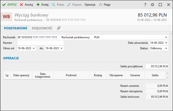
Task: Sort by Data księgowania column header
Action: (x=43, y=75)
